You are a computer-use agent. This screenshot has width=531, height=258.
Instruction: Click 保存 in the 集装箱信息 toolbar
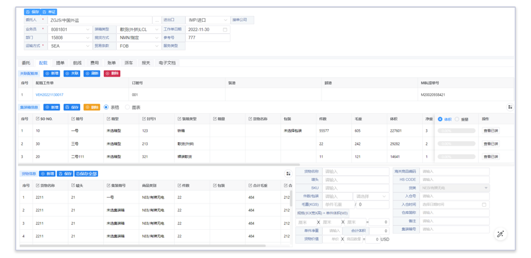click(72, 107)
